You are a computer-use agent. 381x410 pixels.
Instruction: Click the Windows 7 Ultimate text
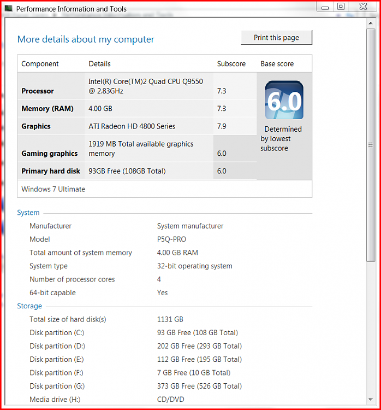(53, 189)
